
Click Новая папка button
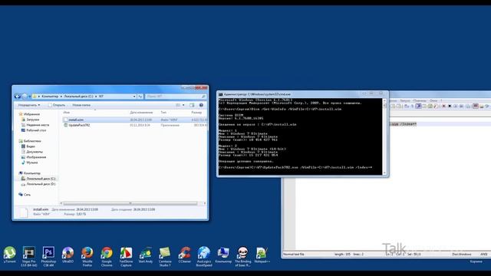coord(81,105)
